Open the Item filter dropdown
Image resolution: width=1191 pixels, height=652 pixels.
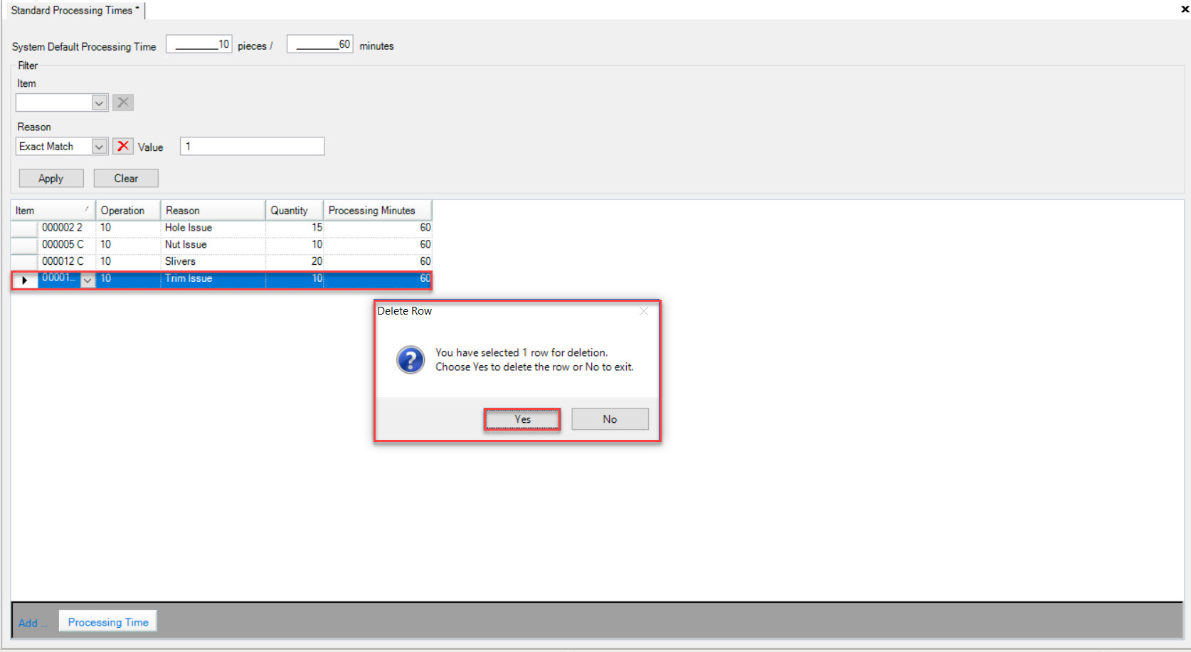click(x=100, y=103)
